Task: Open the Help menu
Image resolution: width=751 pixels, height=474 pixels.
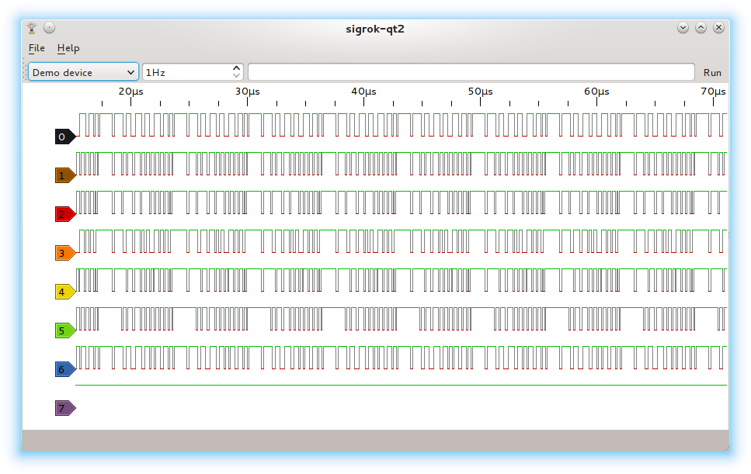Action: point(68,48)
